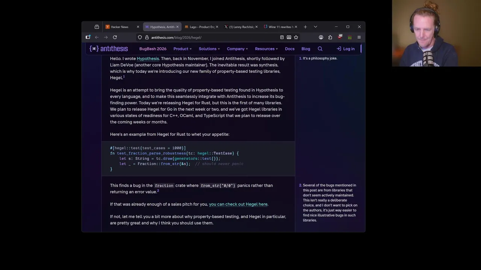Image resolution: width=481 pixels, height=270 pixels.
Task: Switch to the Hacker News tab
Action: tap(119, 27)
